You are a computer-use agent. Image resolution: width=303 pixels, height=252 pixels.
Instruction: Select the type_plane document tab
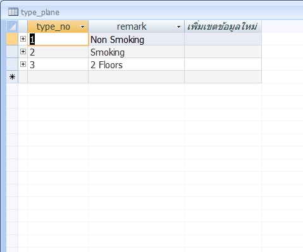pos(34,12)
